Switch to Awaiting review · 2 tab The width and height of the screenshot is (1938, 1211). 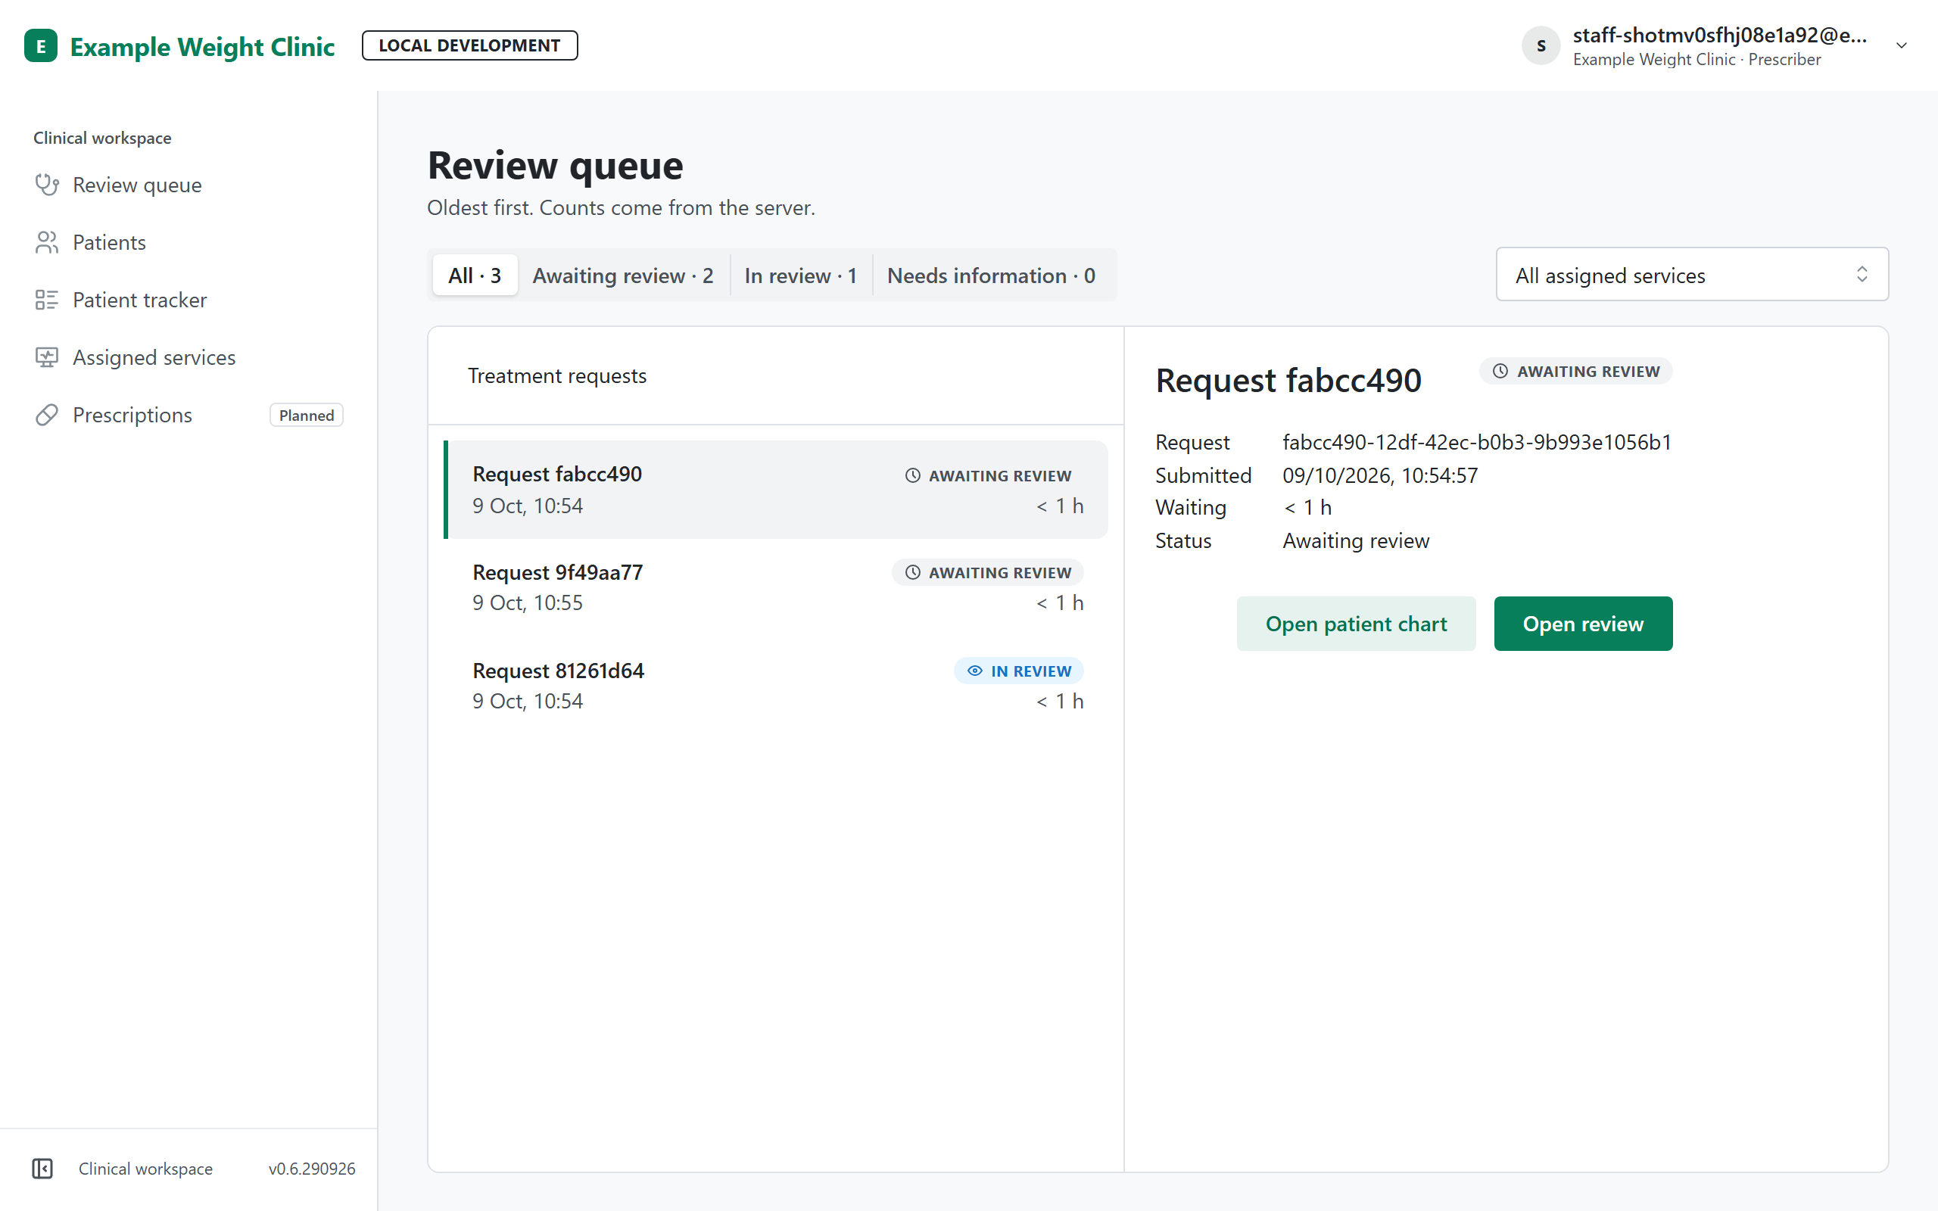(x=623, y=275)
